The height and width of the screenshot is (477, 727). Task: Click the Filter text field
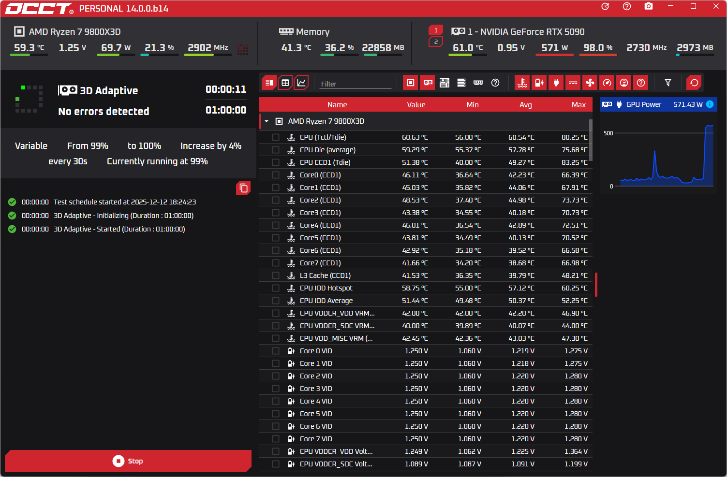(x=356, y=84)
